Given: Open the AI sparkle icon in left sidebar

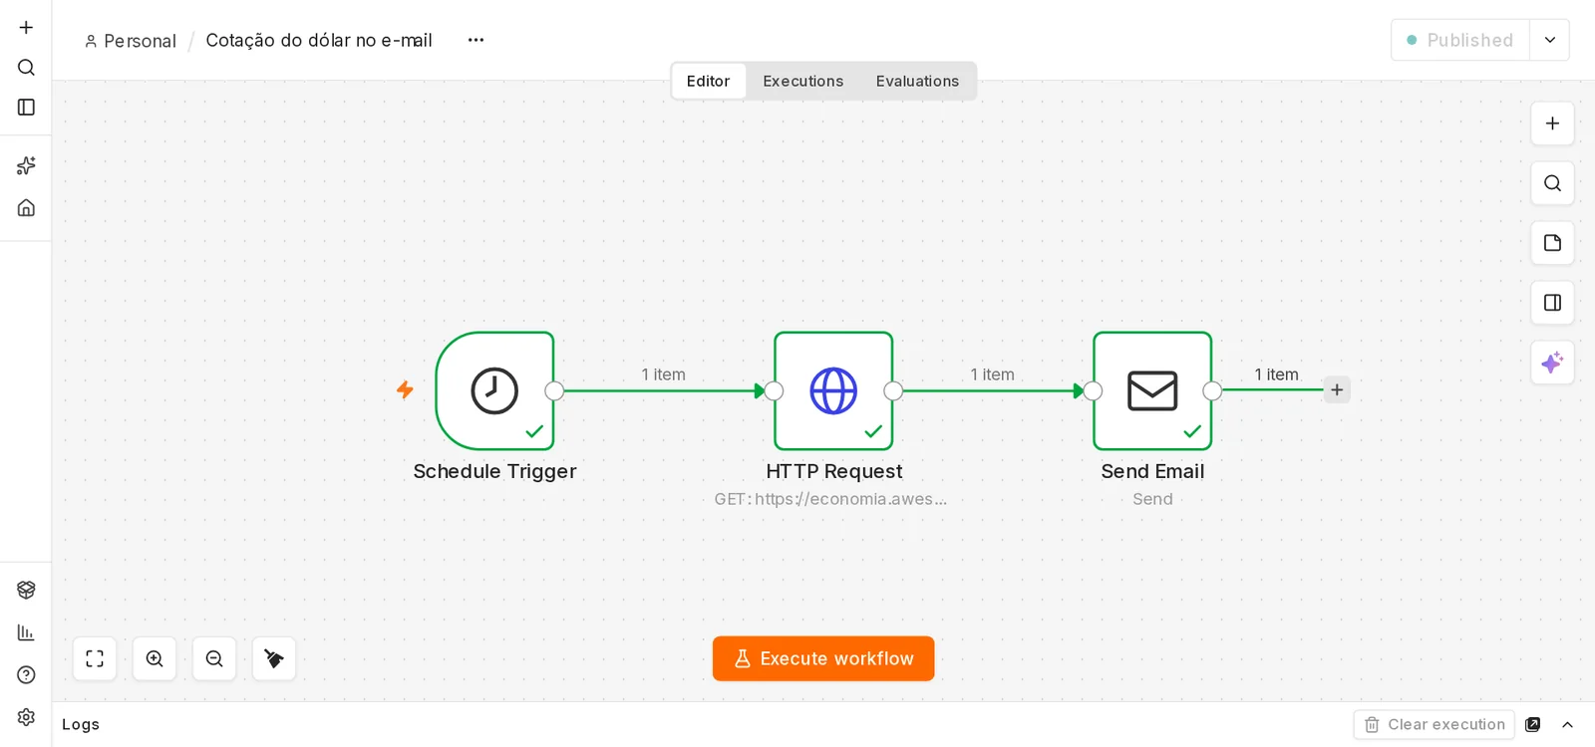Looking at the screenshot, I should point(26,165).
